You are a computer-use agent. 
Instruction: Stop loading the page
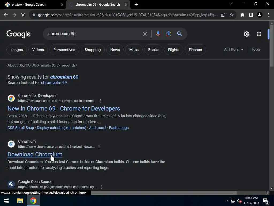23,15
